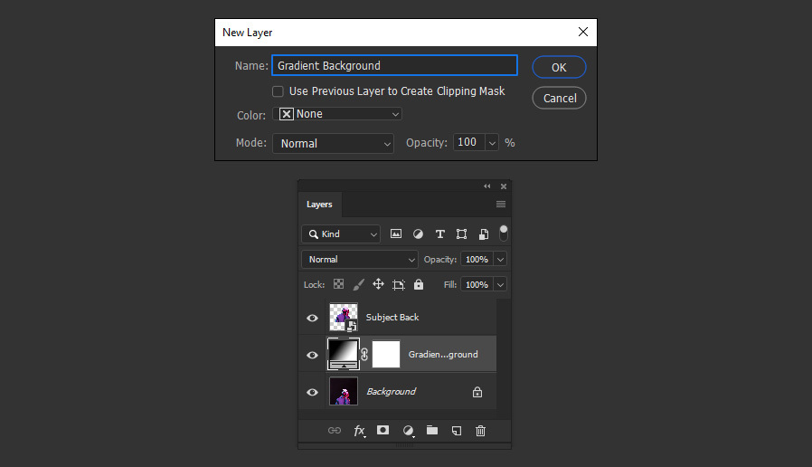Lock transparent pixels icon
Viewport: 812px width, 467px height.
point(338,284)
